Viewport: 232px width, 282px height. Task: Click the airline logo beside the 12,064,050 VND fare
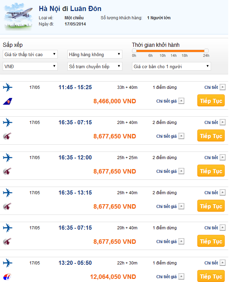coord(7,277)
